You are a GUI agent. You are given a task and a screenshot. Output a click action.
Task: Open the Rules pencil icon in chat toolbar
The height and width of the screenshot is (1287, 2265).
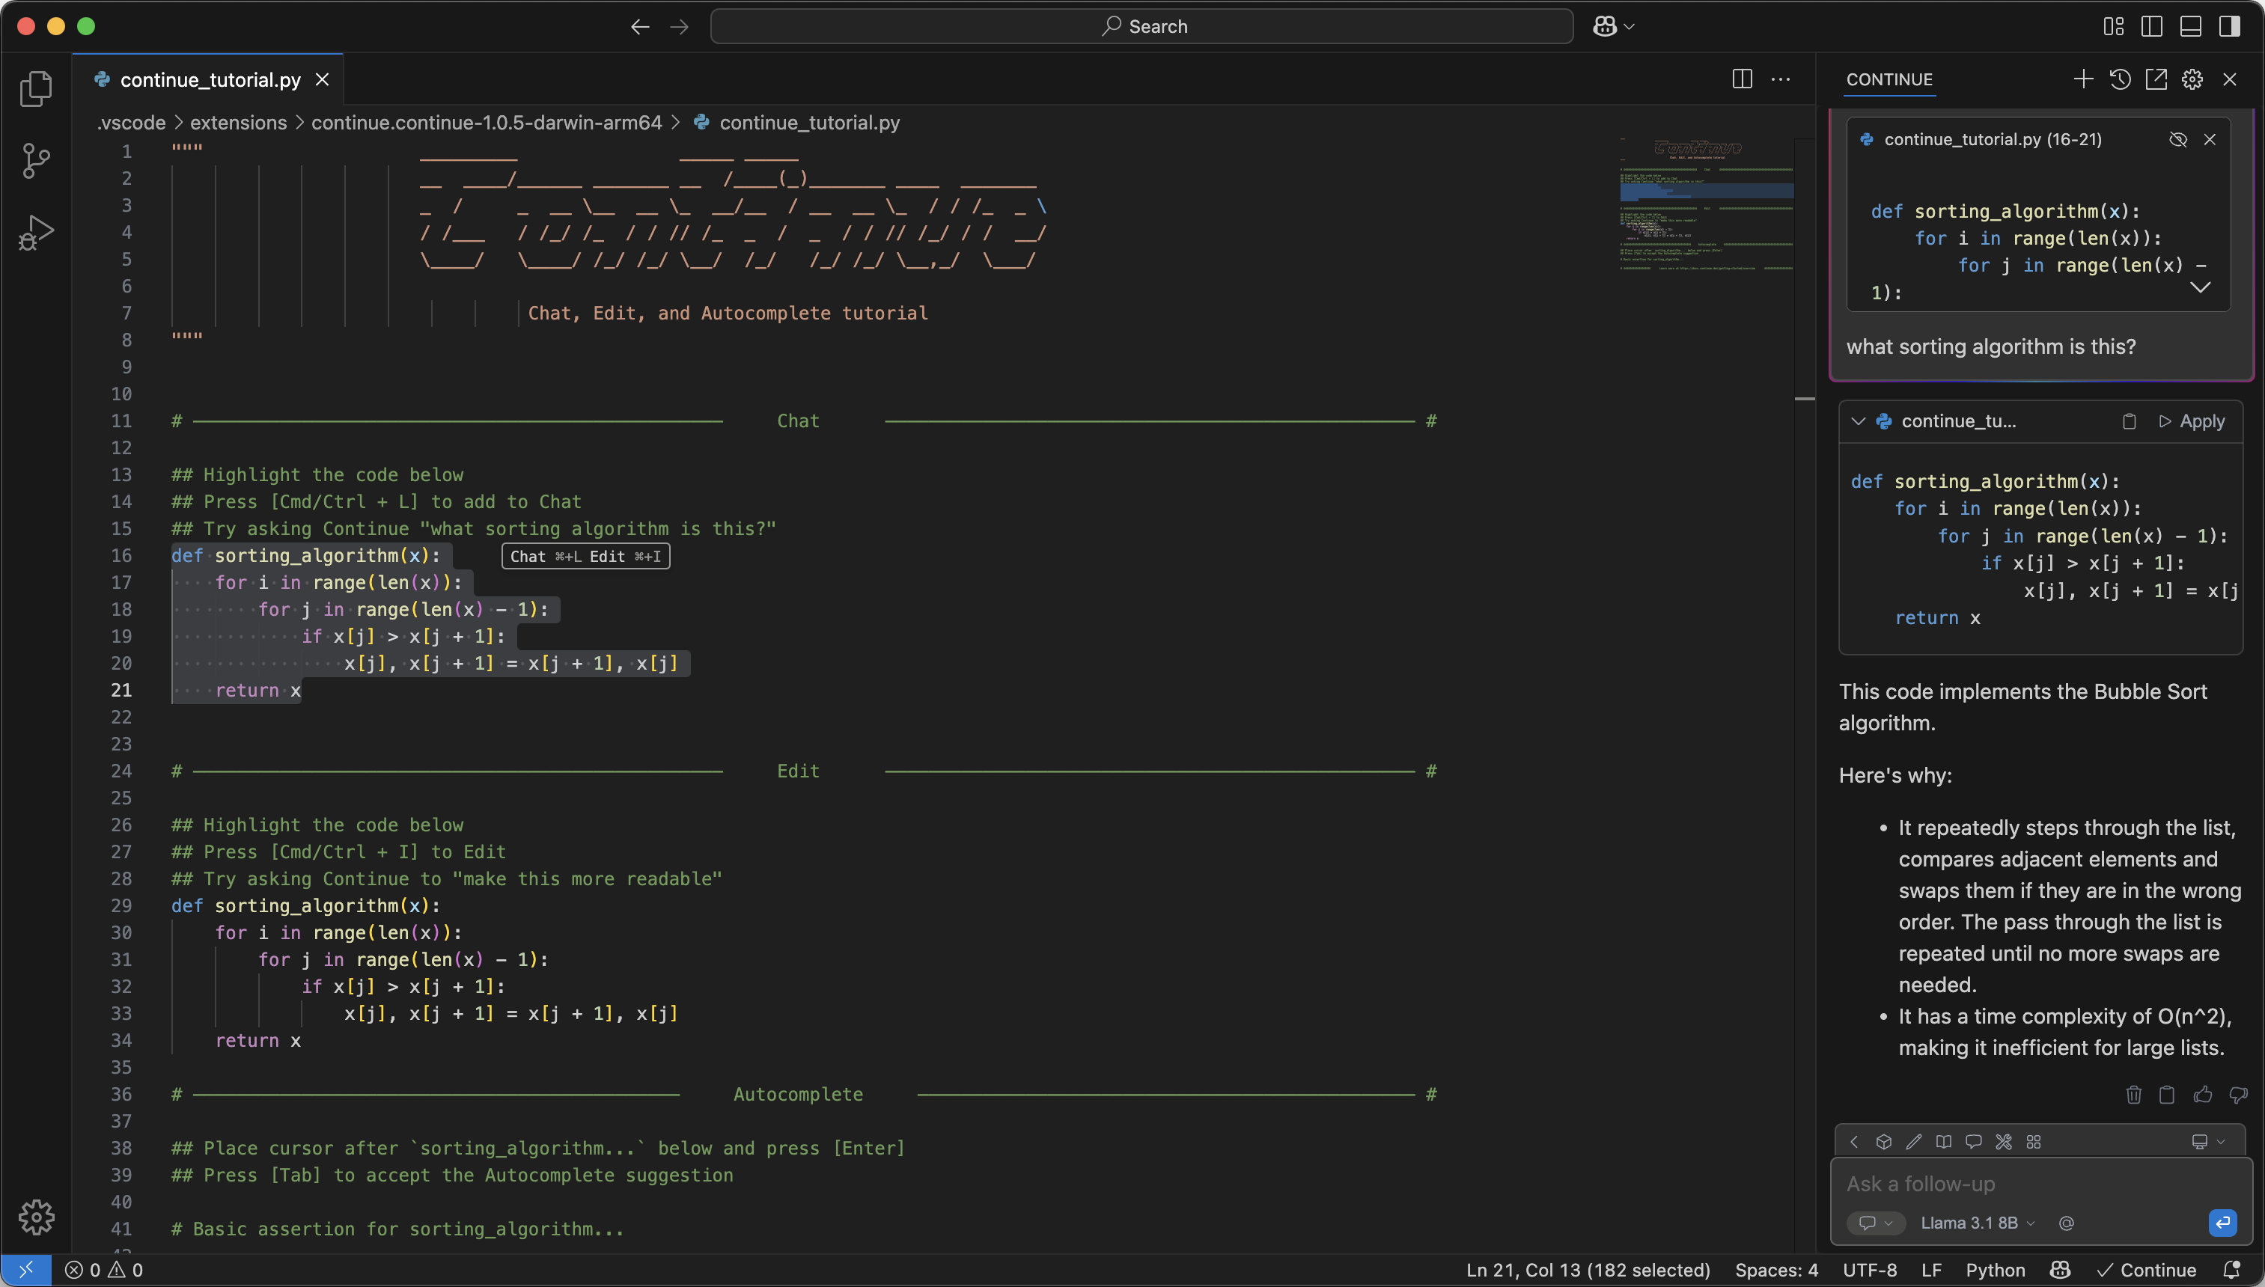(1914, 1142)
